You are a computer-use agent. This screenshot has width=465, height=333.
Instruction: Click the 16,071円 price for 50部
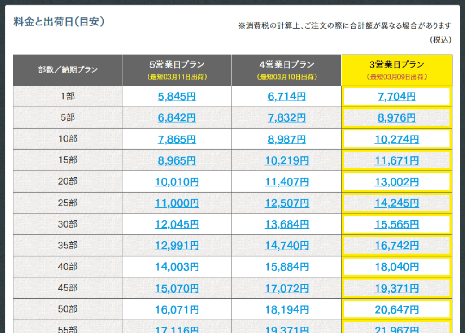click(177, 310)
